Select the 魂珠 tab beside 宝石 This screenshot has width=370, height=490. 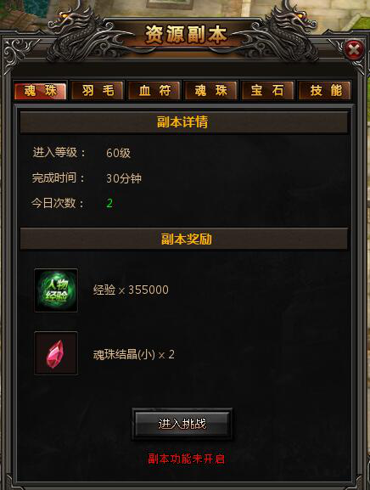[x=211, y=91]
